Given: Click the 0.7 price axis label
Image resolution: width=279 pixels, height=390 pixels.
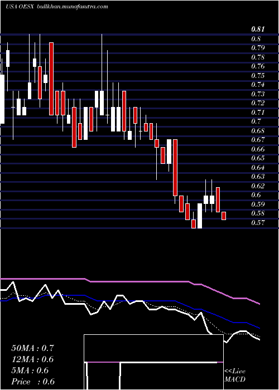Looking at the screenshot, I should coord(256,121).
